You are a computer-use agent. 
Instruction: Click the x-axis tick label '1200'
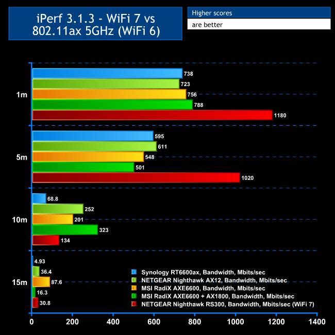[x=276, y=322]
